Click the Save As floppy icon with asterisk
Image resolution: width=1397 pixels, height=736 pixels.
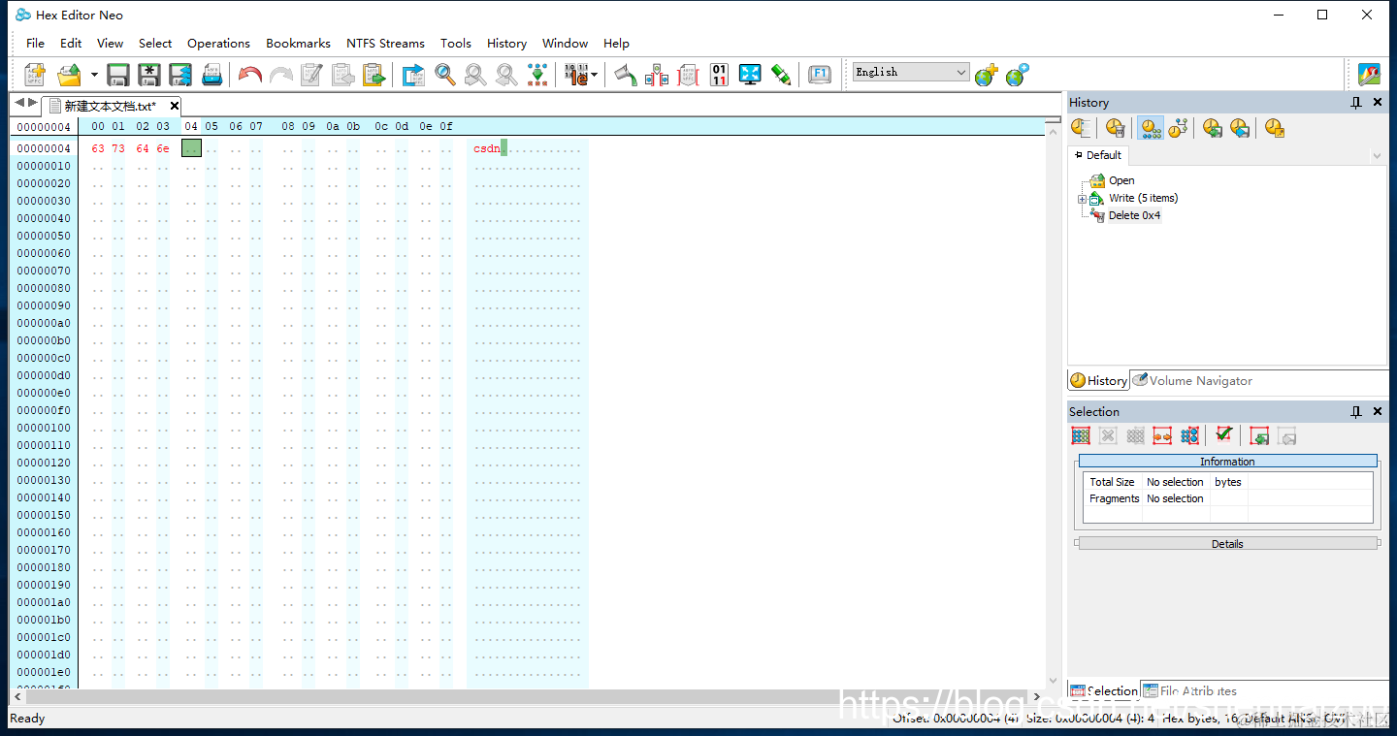coord(149,74)
